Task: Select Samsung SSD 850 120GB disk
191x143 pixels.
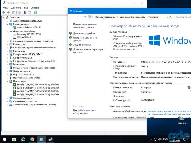Action: pos(29,34)
